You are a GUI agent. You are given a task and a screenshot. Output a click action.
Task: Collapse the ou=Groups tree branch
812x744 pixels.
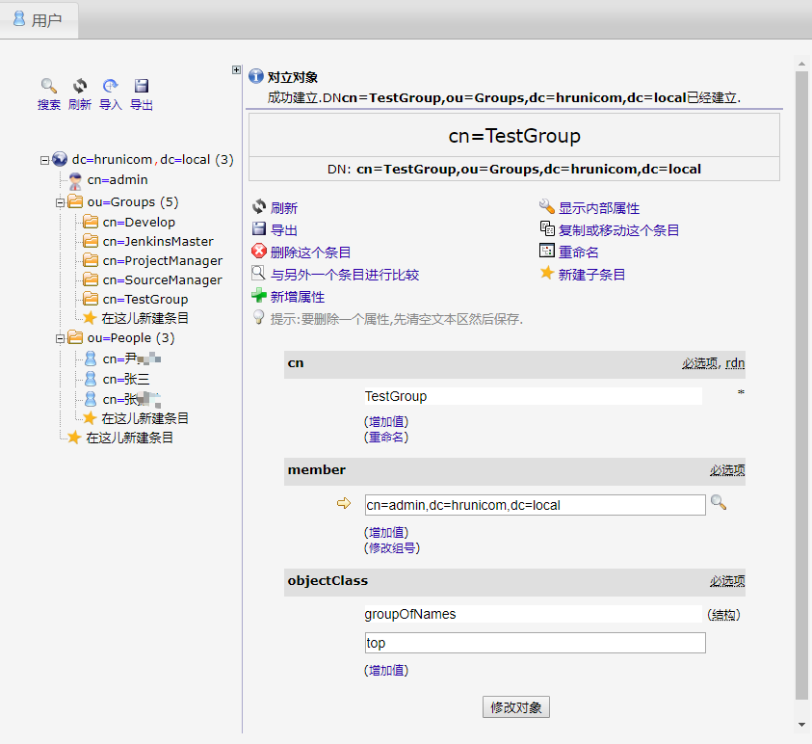point(60,202)
